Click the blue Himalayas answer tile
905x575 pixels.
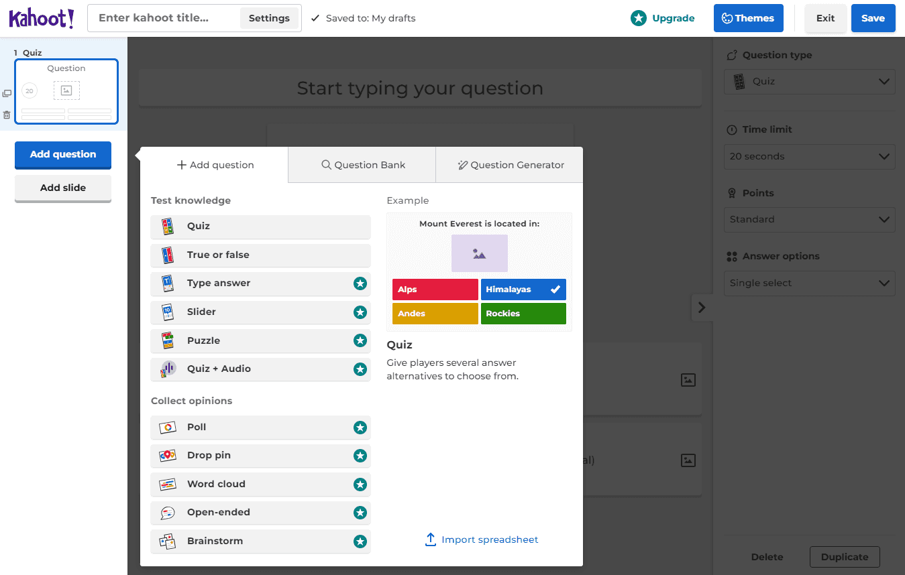tap(523, 290)
